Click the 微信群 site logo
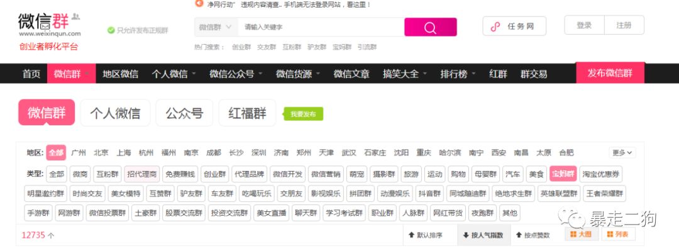 coord(49,25)
